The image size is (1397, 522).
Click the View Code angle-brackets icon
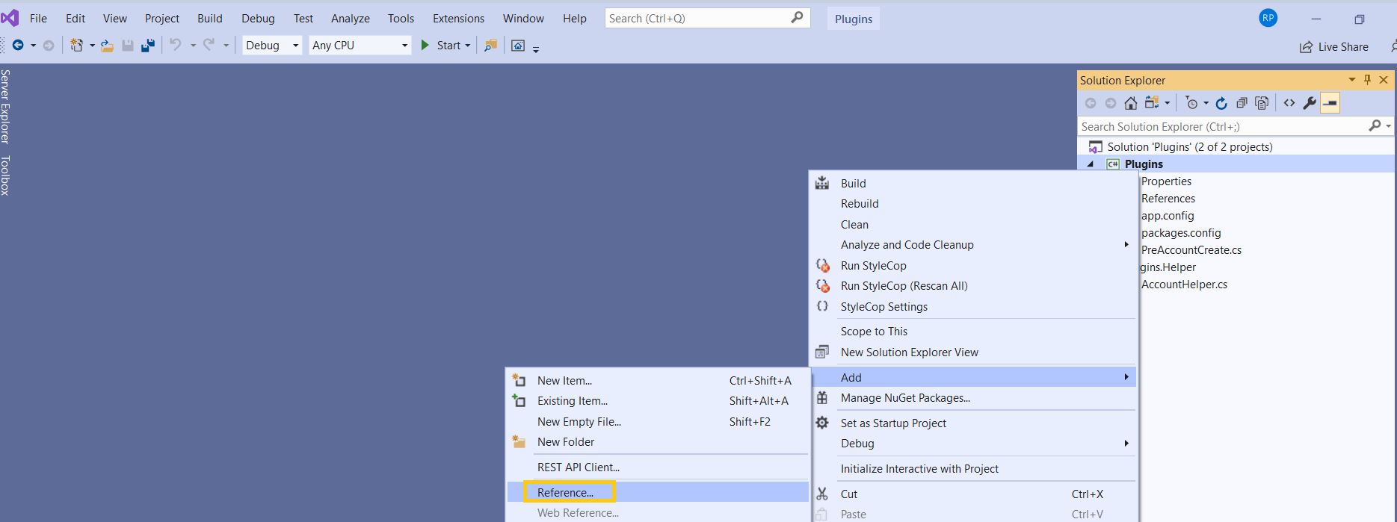click(1289, 103)
